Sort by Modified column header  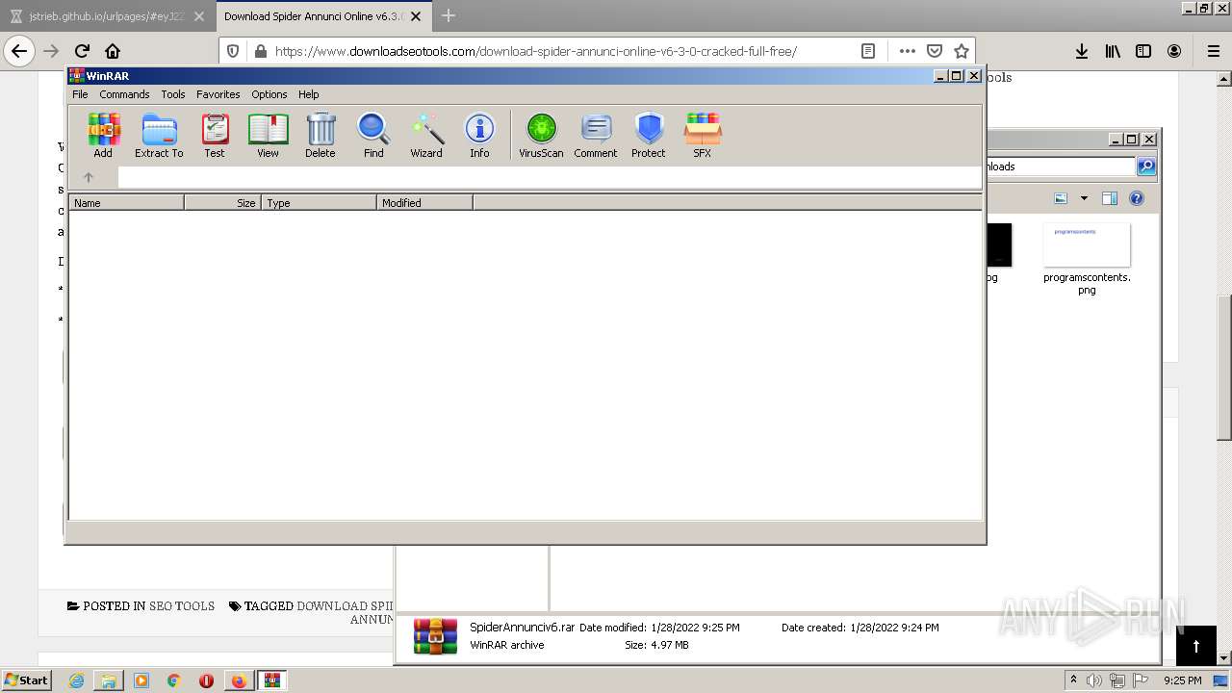click(x=424, y=203)
